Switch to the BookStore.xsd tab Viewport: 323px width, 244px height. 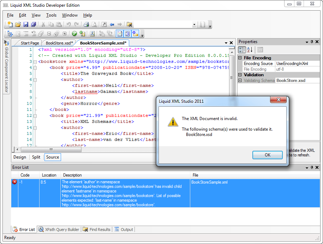[59, 43]
